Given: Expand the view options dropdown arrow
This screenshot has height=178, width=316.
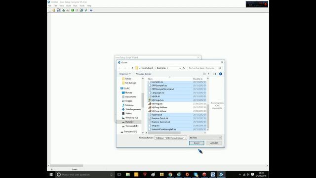Looking at the screenshot, I should coord(208,74).
